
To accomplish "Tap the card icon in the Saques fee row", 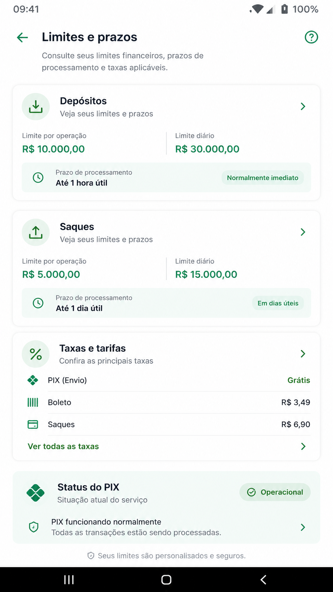I will (x=33, y=424).
